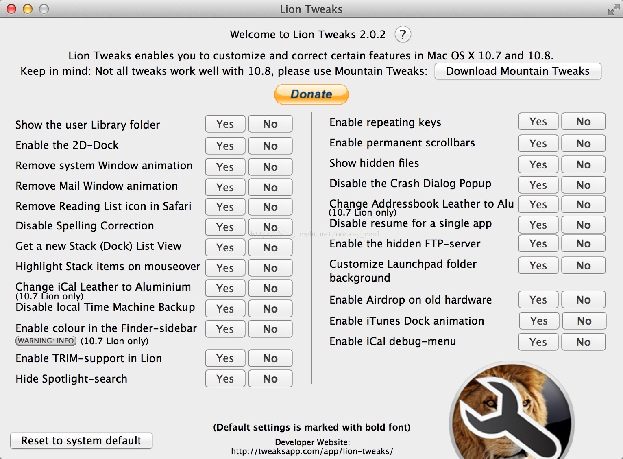Choose Yes for Remove Mail Window animation

225,188
